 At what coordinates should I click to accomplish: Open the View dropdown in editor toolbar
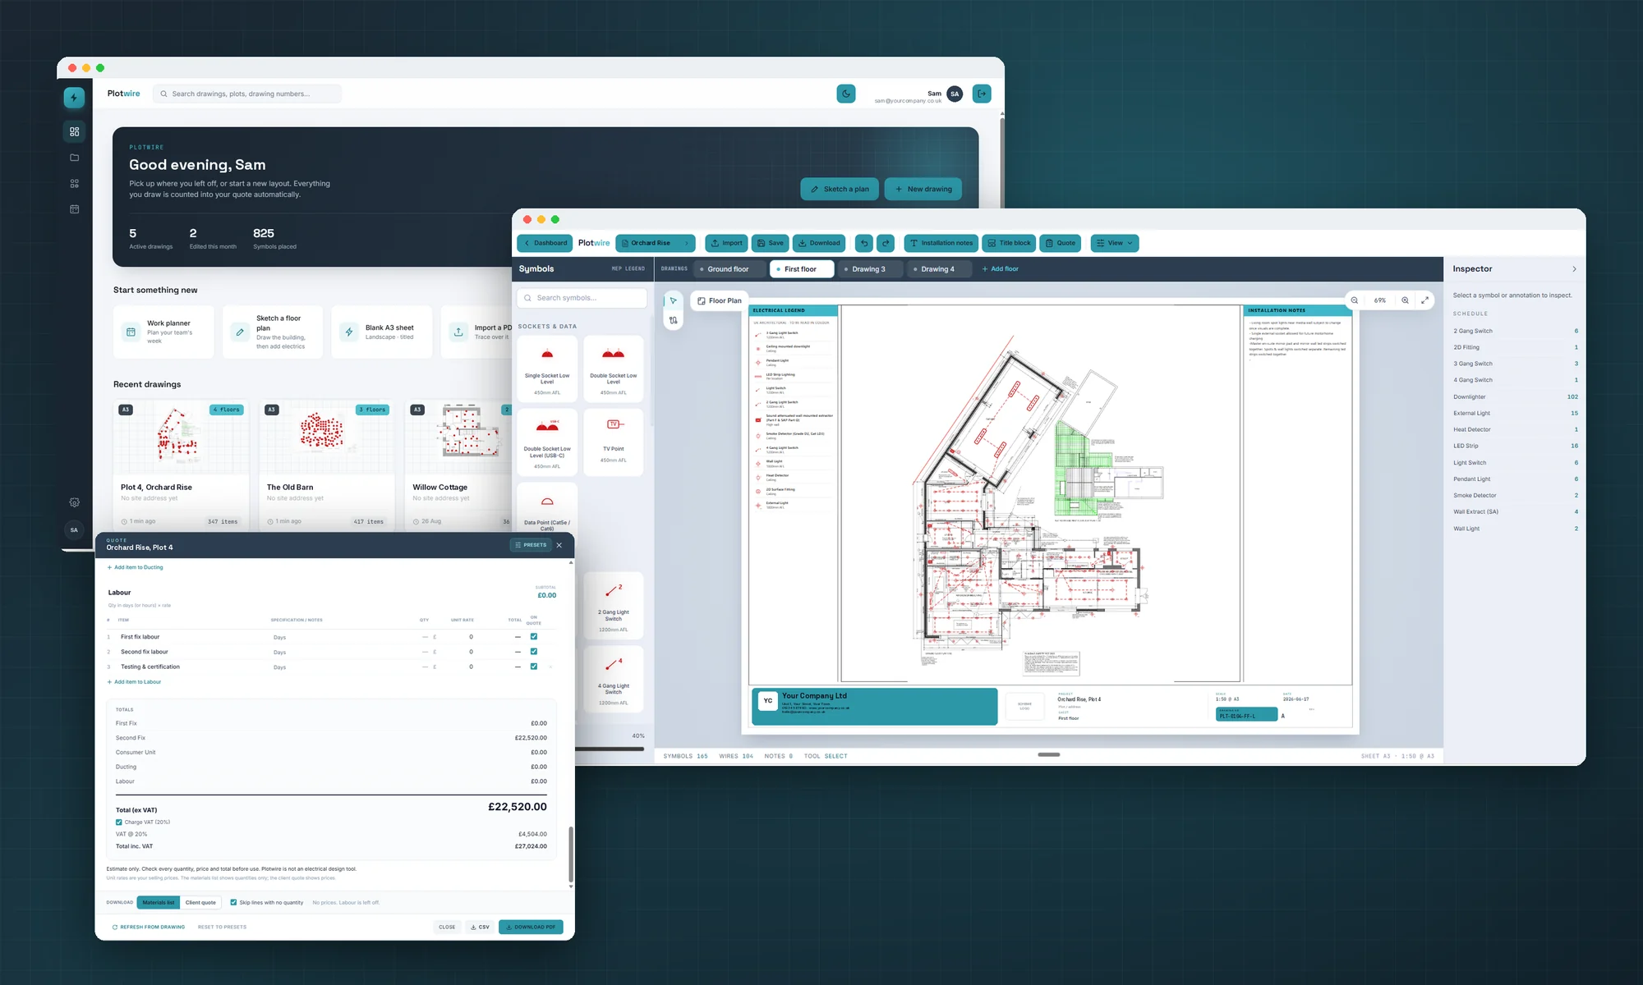1114,243
